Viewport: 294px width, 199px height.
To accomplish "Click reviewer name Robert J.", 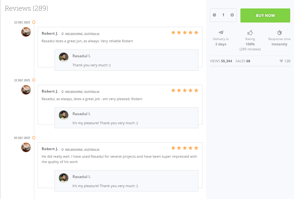I will coord(50,33).
